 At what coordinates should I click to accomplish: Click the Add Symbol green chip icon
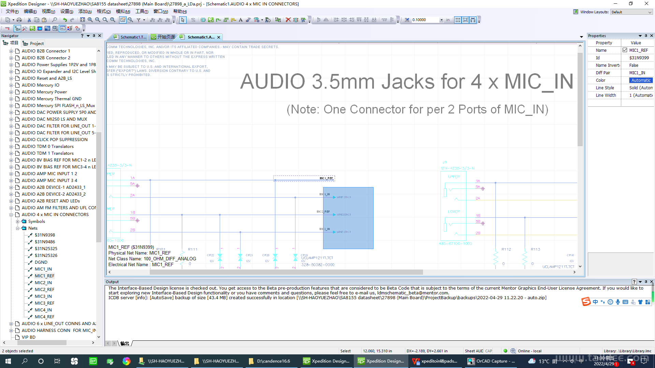point(203,20)
